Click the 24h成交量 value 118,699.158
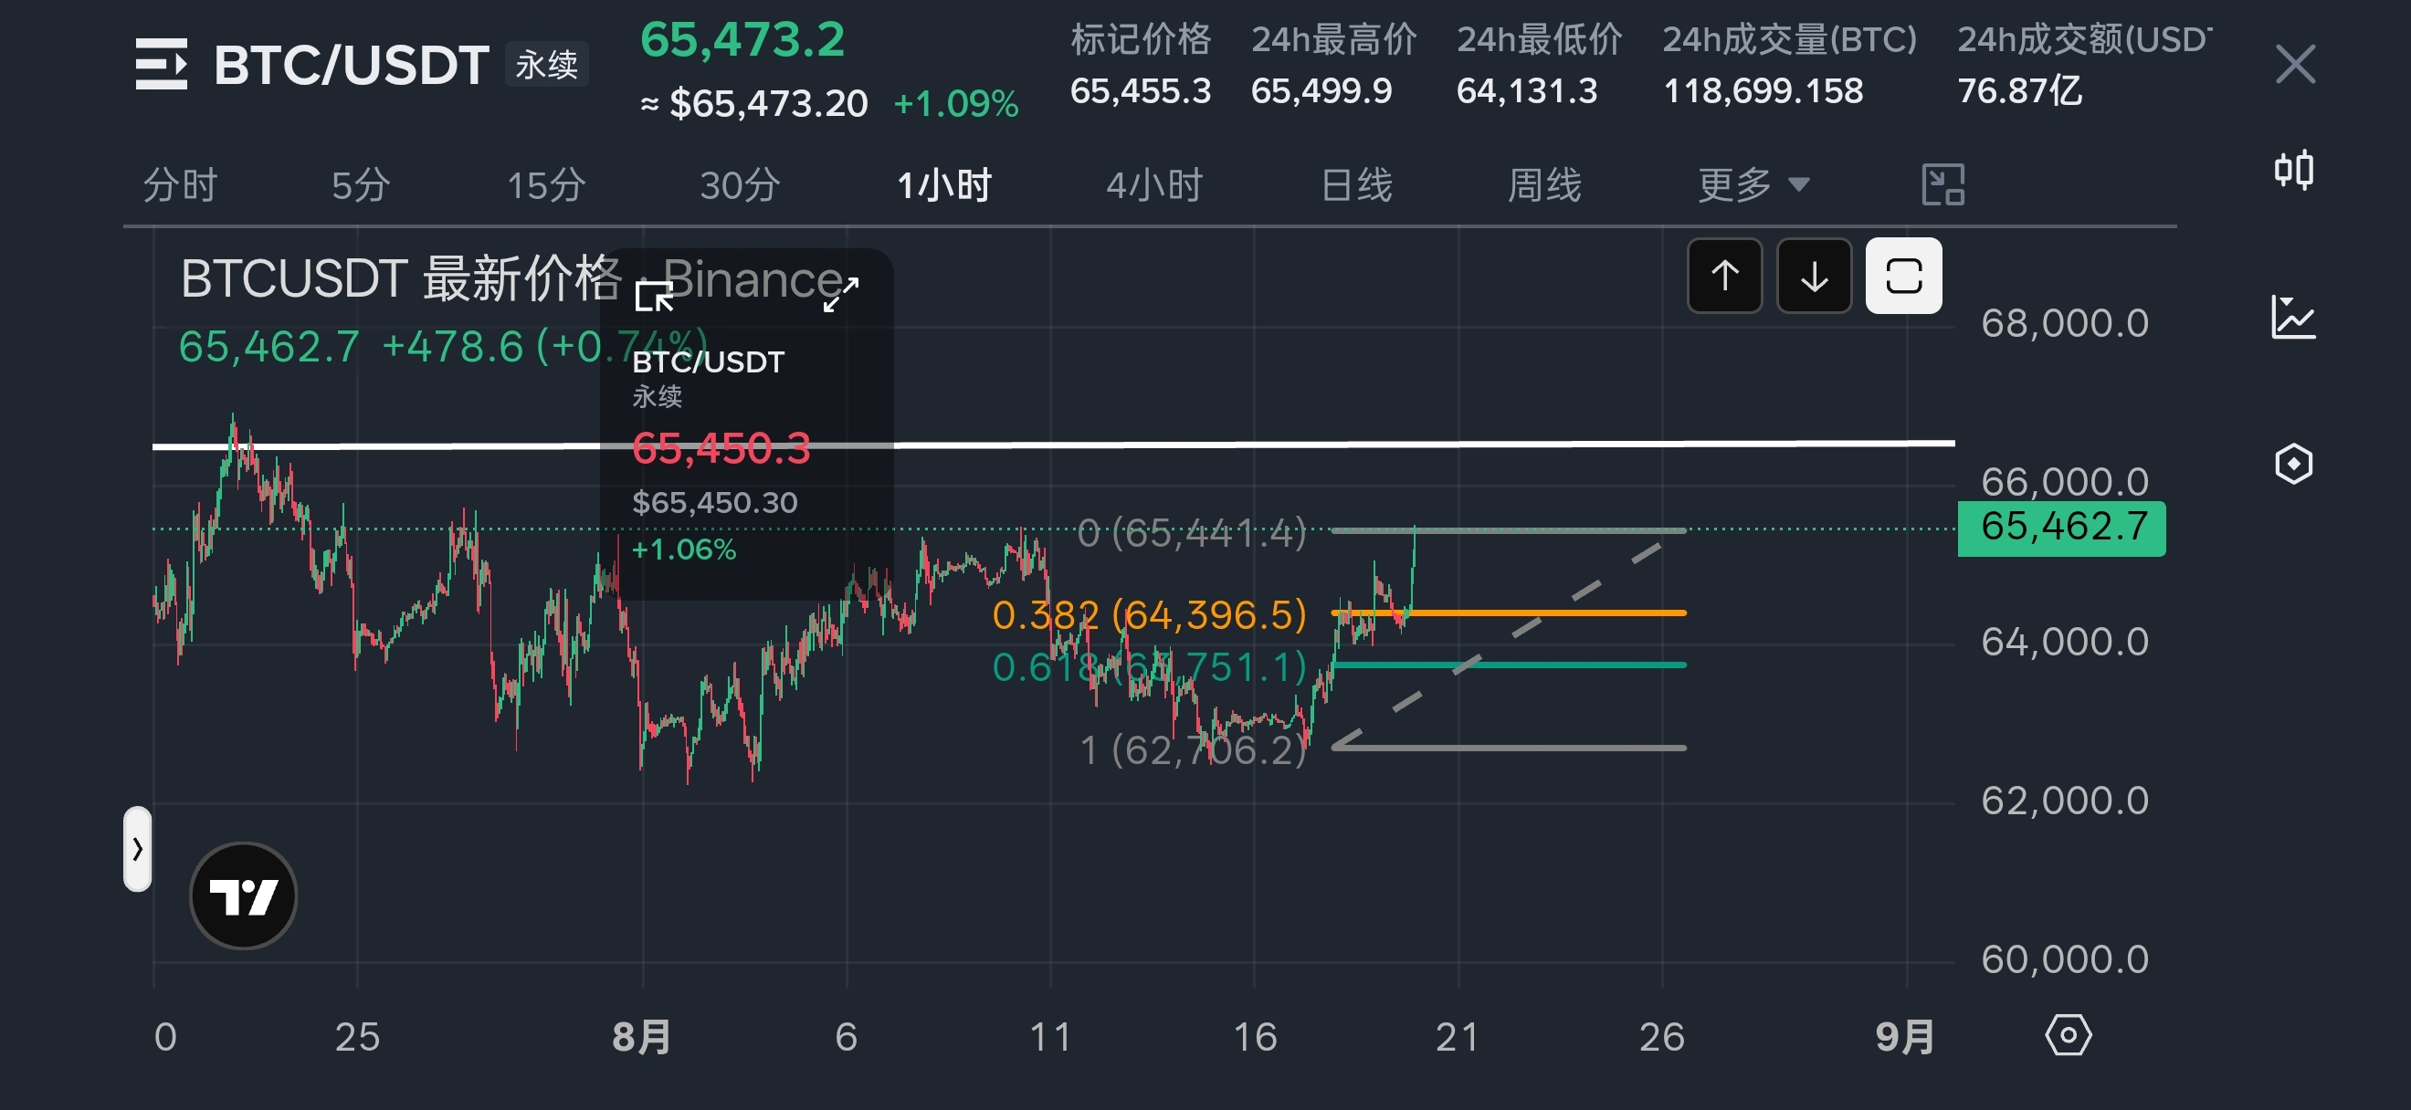The width and height of the screenshot is (2411, 1110). 1764,90
